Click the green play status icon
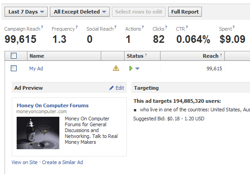This screenshot has height=174, width=250. [x=131, y=69]
